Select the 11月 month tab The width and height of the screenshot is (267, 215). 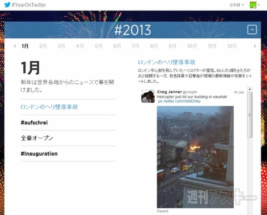212,46
